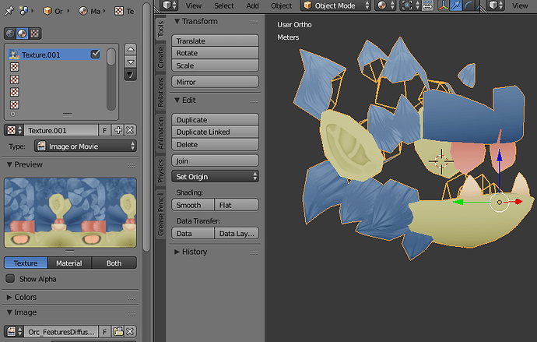Click the Mirror button
The image size is (537, 342).
[x=215, y=82]
